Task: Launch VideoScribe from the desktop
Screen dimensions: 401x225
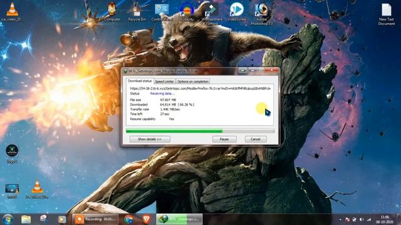Action: point(237,11)
